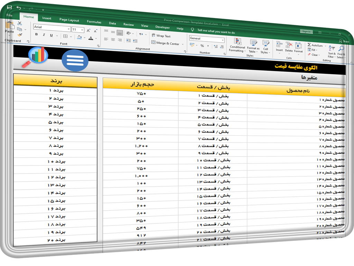Switch to the Review tab
The height and width of the screenshot is (266, 354).
[x=129, y=25]
